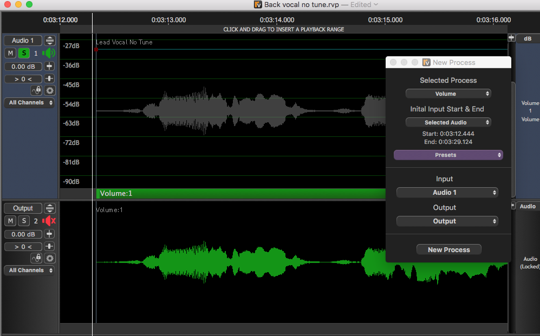Open All Channels menu on Audio 1 track
Image resolution: width=540 pixels, height=336 pixels.
tap(29, 102)
